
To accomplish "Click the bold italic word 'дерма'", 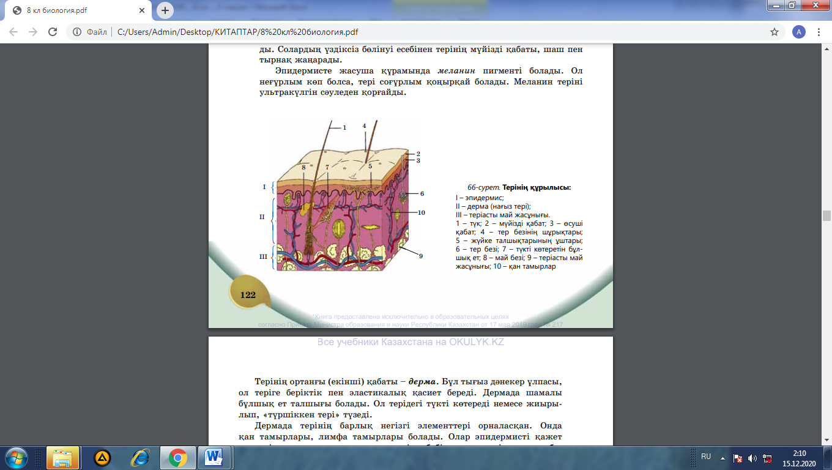I will (422, 381).
